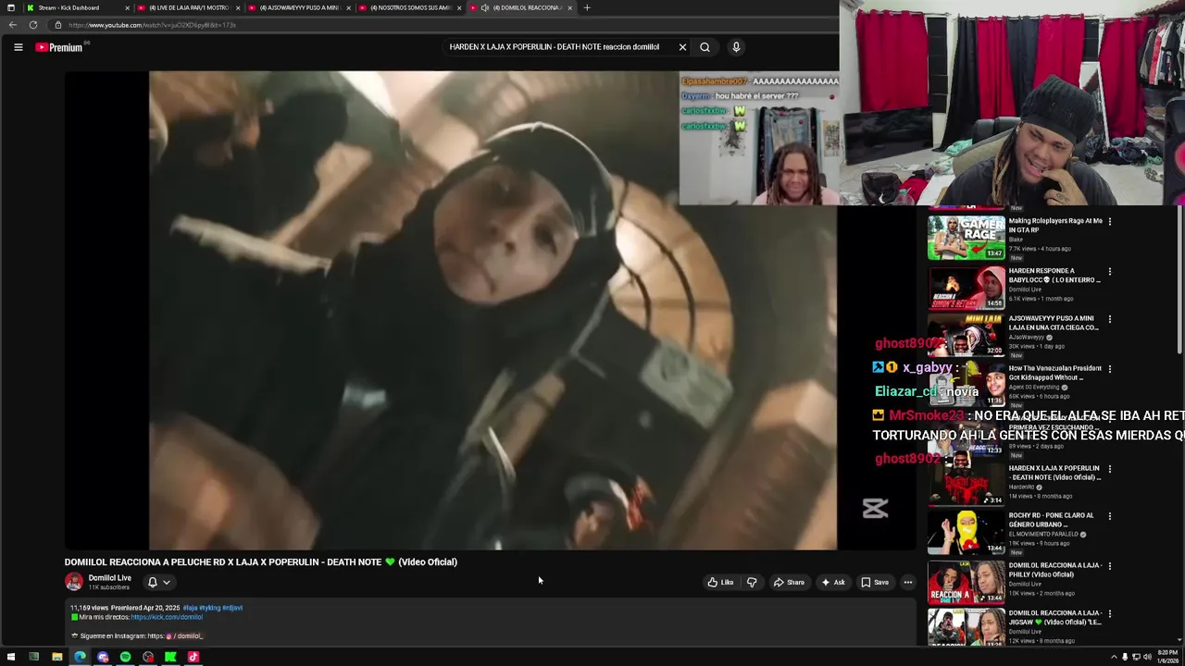This screenshot has width=1185, height=666.
Task: Open the menu for Making Roleplayers Rage video
Action: pyautogui.click(x=1110, y=222)
